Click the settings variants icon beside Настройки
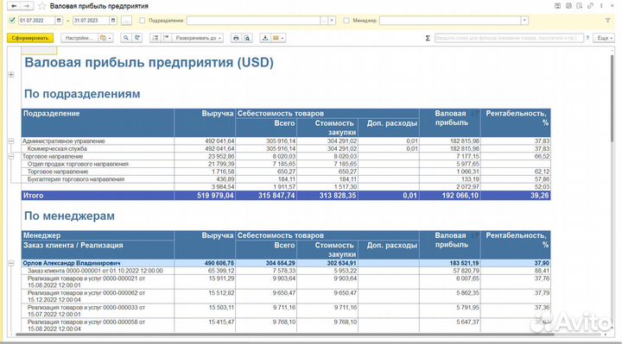This screenshot has width=622, height=344. pyautogui.click(x=103, y=38)
